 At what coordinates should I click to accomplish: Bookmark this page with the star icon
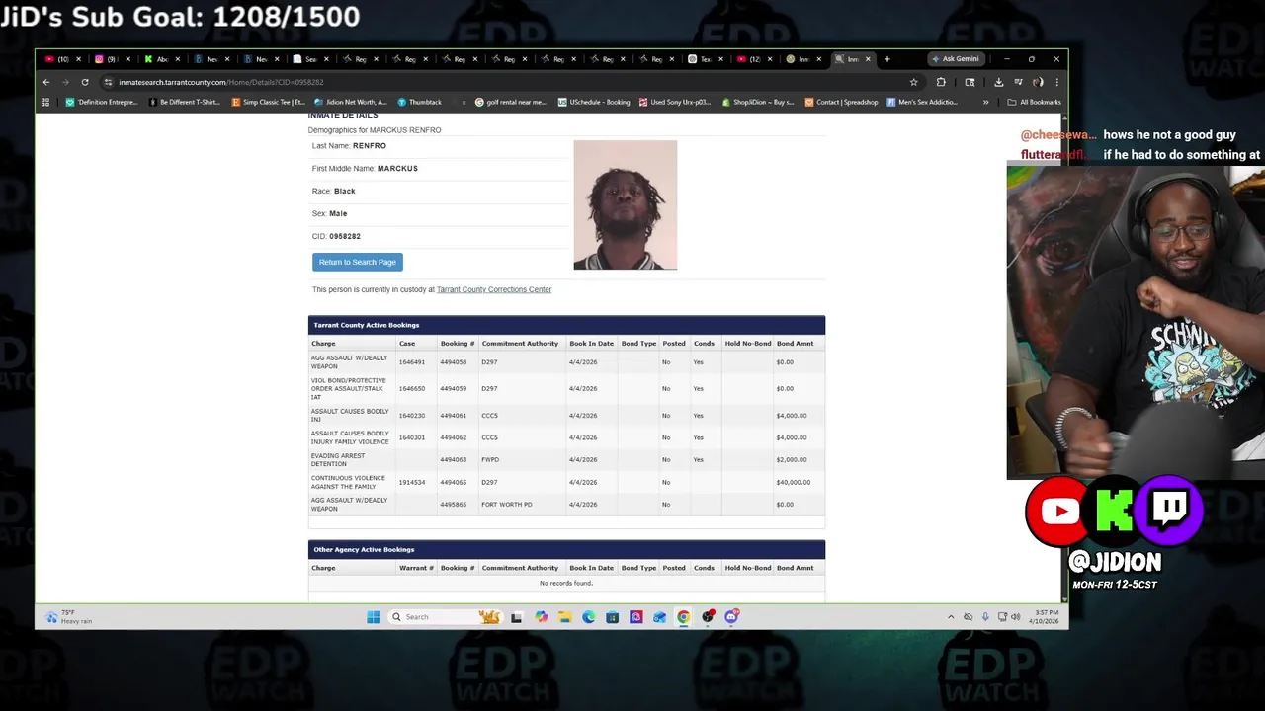(x=913, y=82)
